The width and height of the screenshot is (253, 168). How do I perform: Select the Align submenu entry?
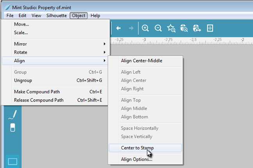pyautogui.click(x=55, y=61)
